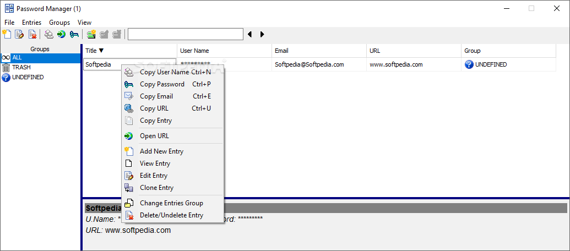
Task: Click the URL column header
Action: pos(414,51)
